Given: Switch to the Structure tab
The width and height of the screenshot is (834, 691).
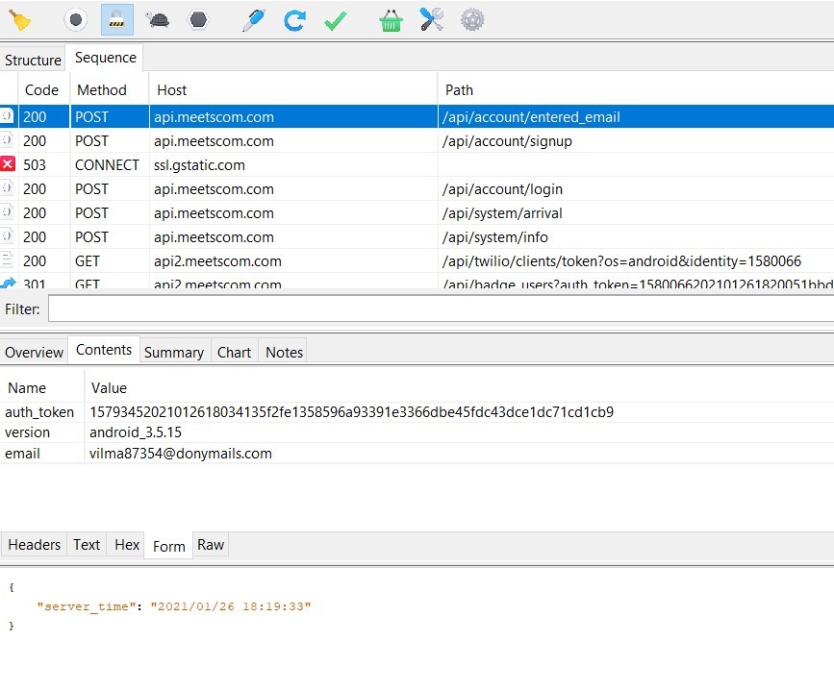Looking at the screenshot, I should point(33,60).
